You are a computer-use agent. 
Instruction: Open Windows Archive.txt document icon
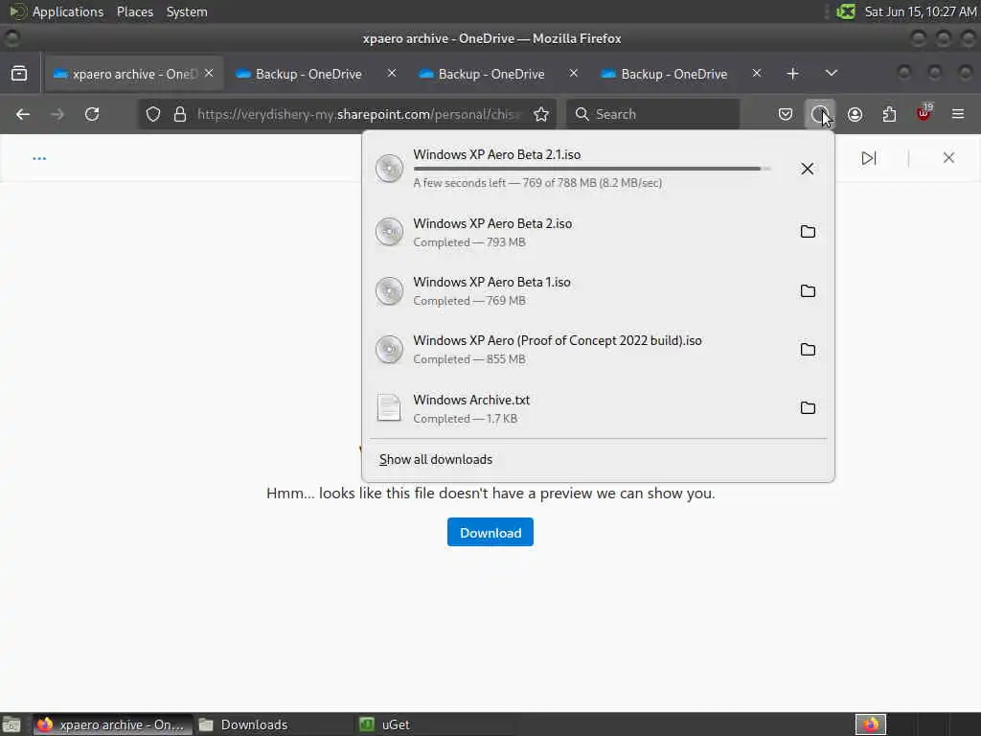coord(389,408)
